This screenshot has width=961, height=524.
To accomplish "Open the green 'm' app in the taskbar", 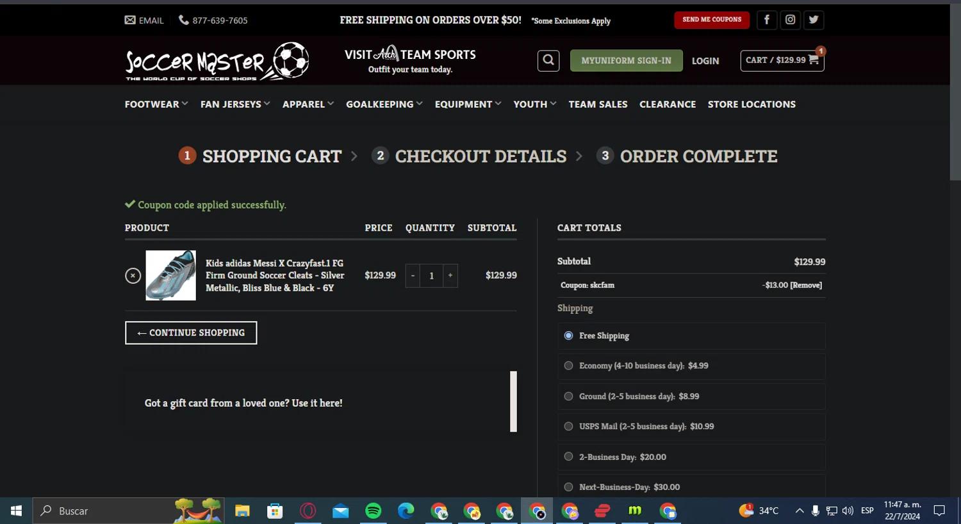I will click(635, 511).
